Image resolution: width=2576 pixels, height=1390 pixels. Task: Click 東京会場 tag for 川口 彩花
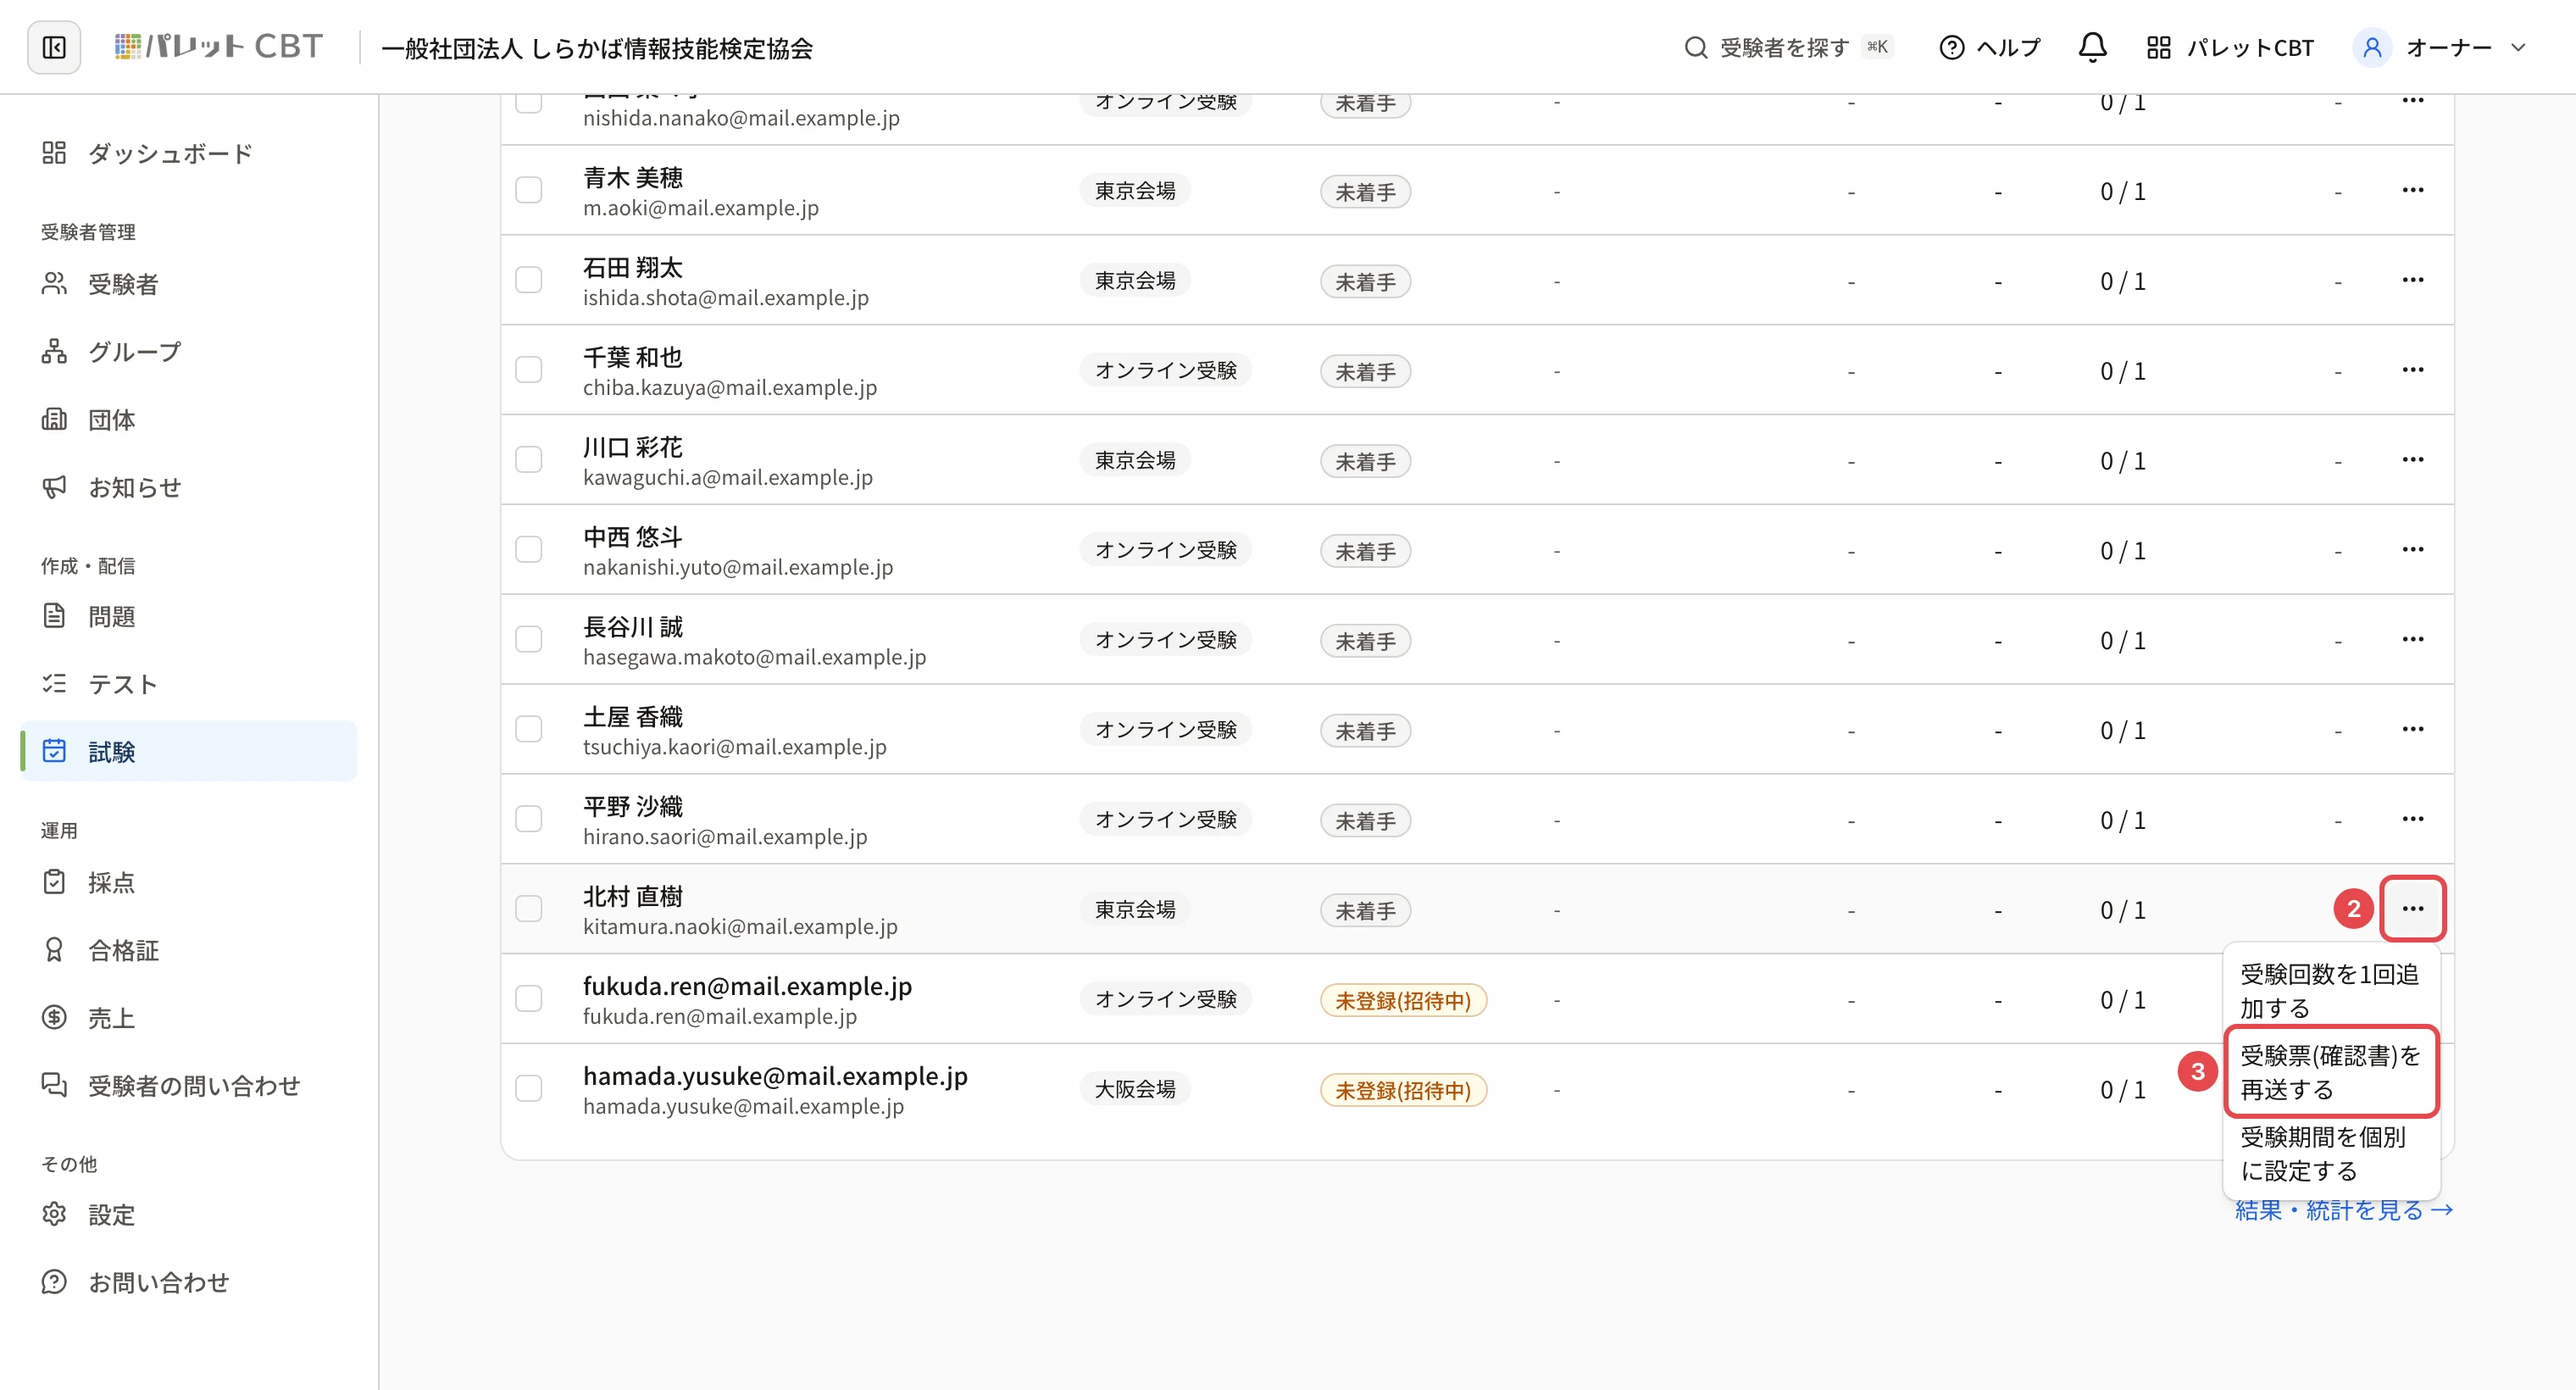[x=1135, y=460]
